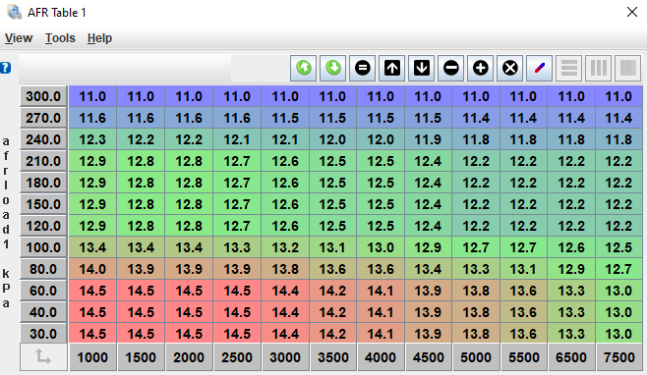This screenshot has height=375, width=647.
Task: Click the interpolate cells pencil icon
Action: pyautogui.click(x=540, y=68)
